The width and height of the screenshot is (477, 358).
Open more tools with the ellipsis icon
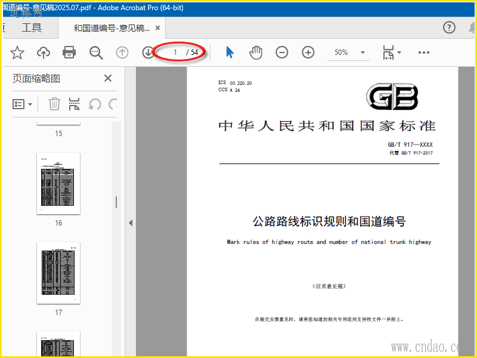click(x=424, y=53)
